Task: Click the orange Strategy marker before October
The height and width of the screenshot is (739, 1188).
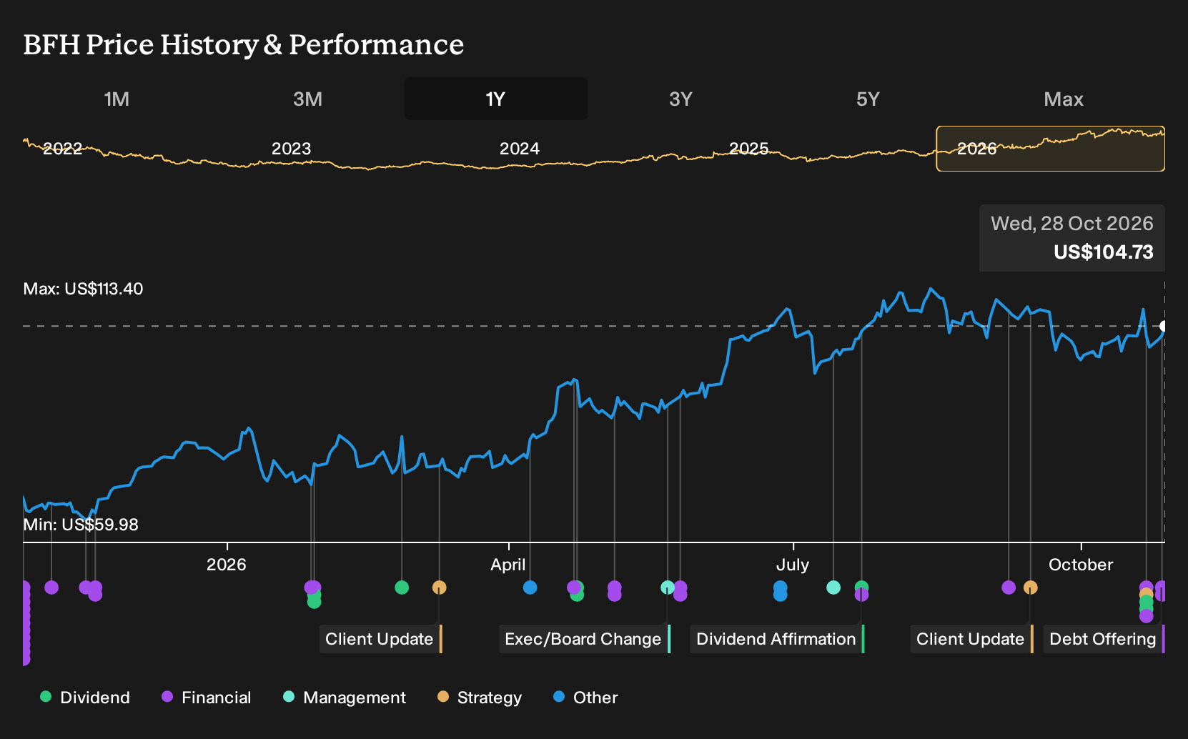Action: tap(1030, 587)
